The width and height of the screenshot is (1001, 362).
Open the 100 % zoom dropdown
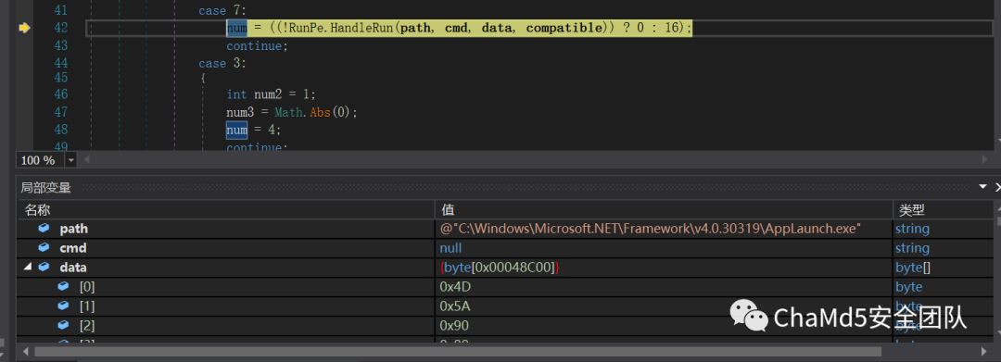pos(70,160)
